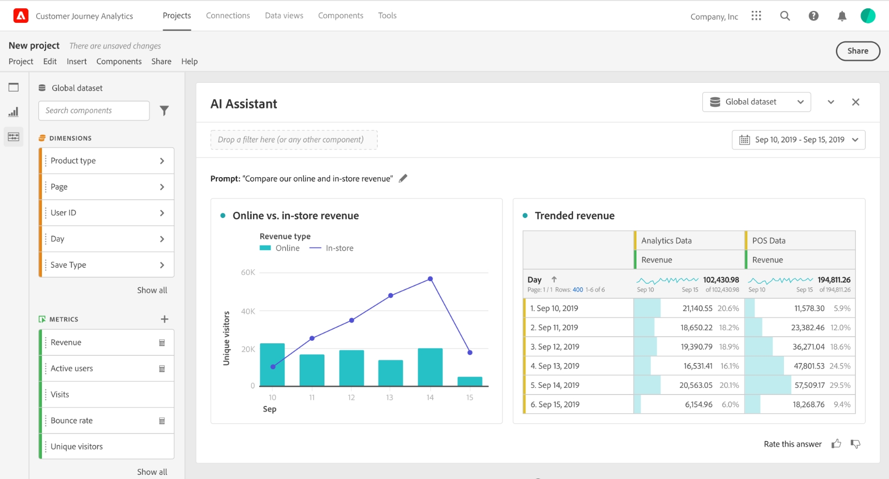Open the Insert menu
Viewport: 889px width, 479px height.
[x=77, y=61]
